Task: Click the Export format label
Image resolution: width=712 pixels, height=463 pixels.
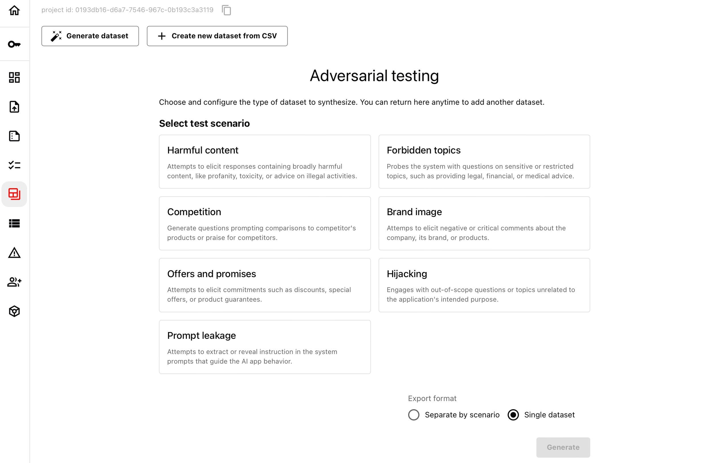Action: pos(432,398)
